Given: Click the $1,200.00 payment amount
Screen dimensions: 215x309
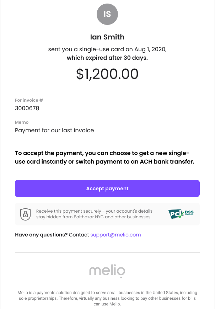Looking at the screenshot, I should [x=107, y=74].
